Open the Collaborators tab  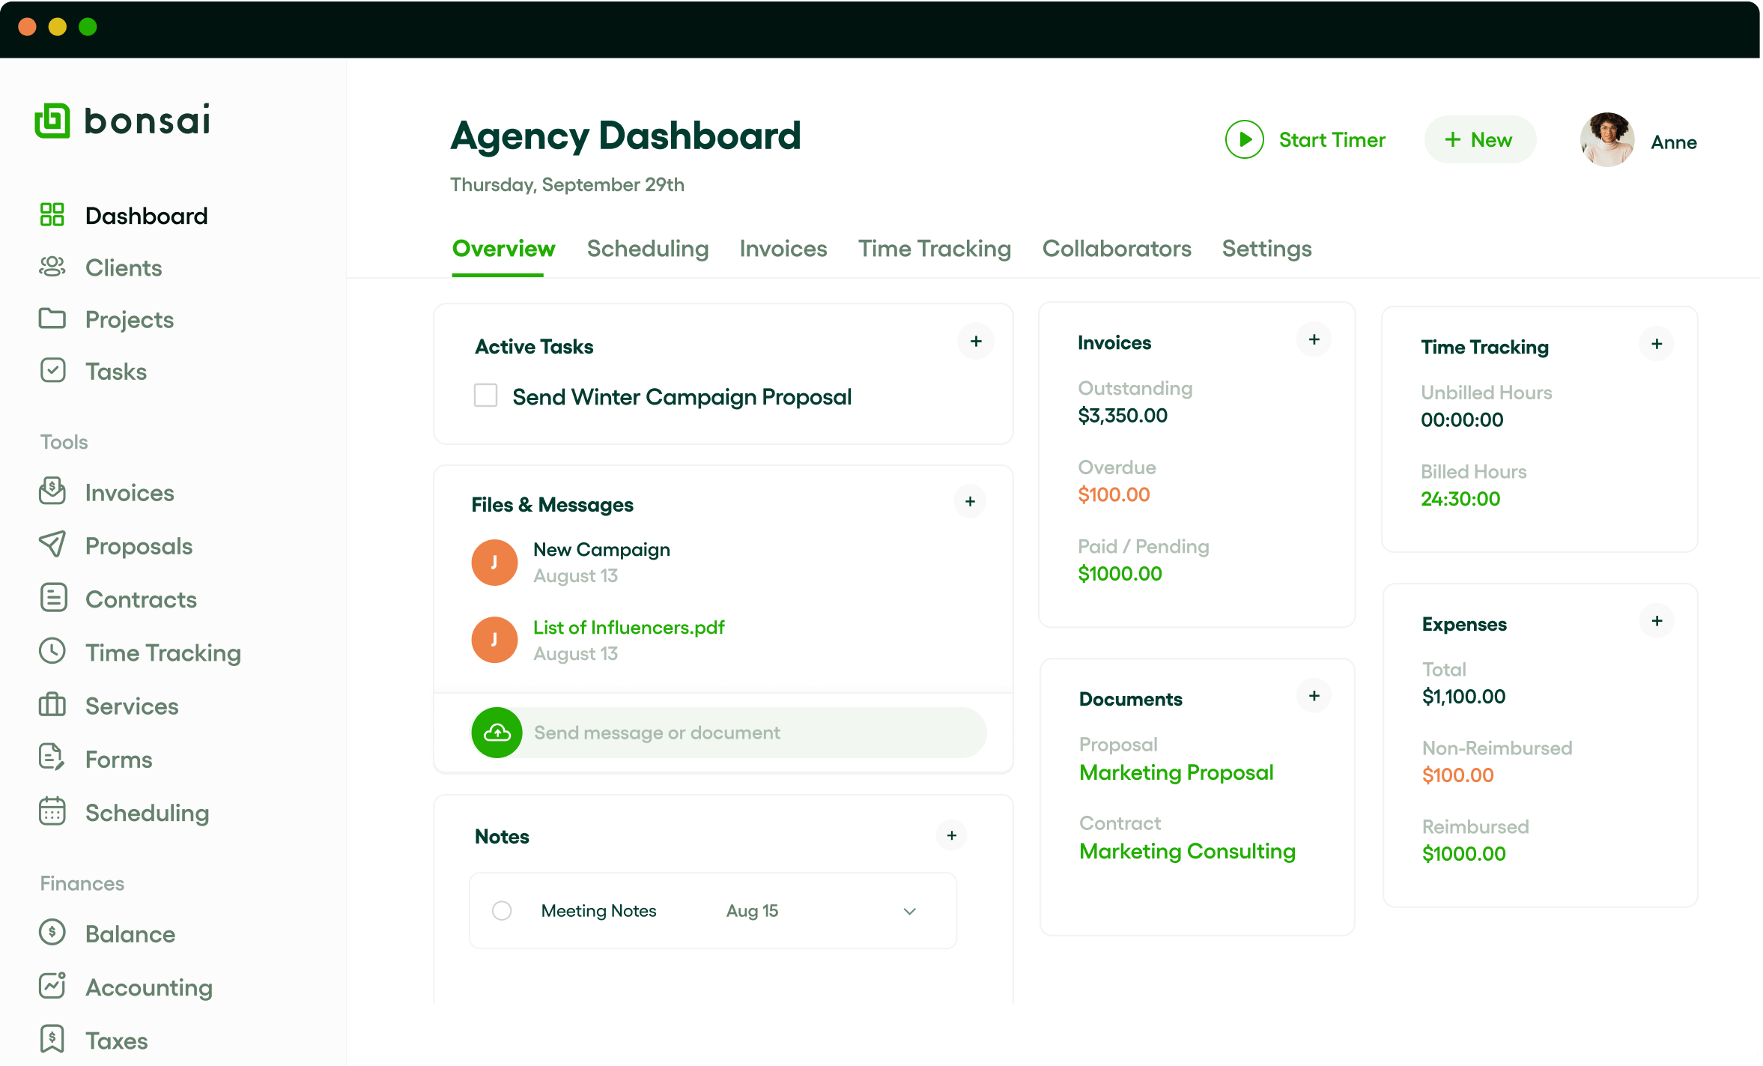1117,249
